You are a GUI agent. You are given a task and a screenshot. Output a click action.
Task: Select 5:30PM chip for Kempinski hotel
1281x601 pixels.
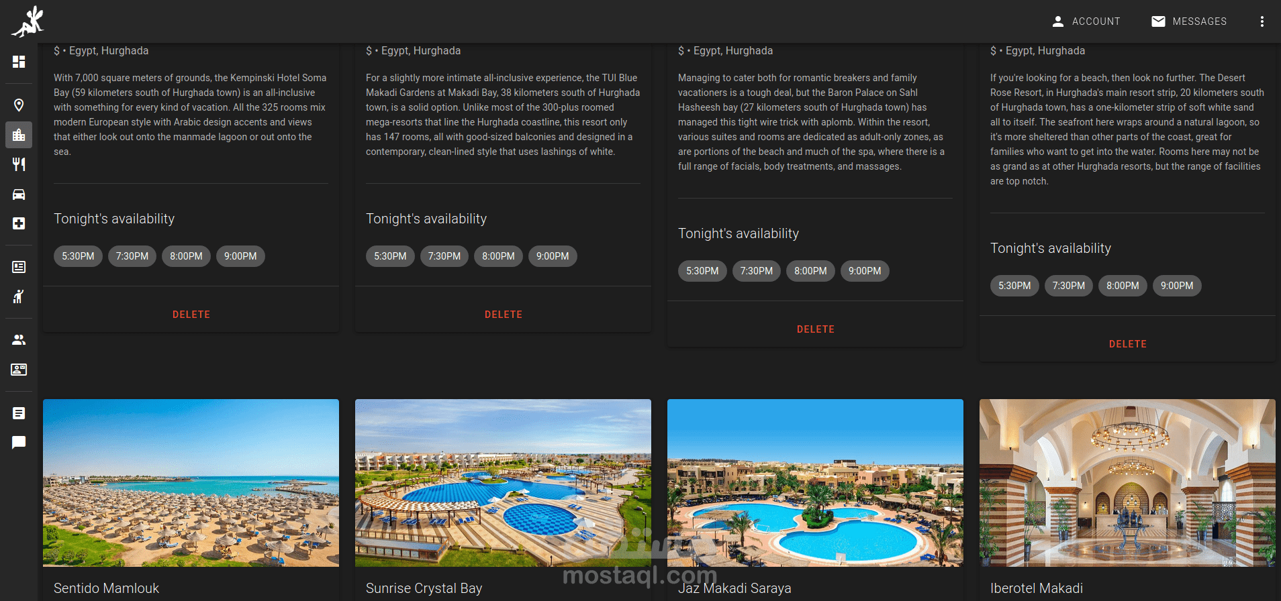(x=78, y=256)
